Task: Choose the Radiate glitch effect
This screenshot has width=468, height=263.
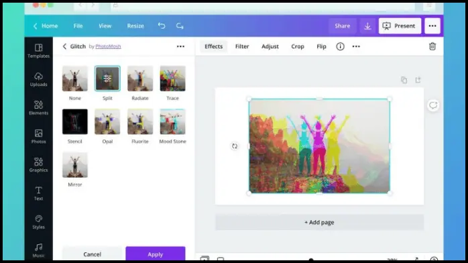Action: pos(140,78)
